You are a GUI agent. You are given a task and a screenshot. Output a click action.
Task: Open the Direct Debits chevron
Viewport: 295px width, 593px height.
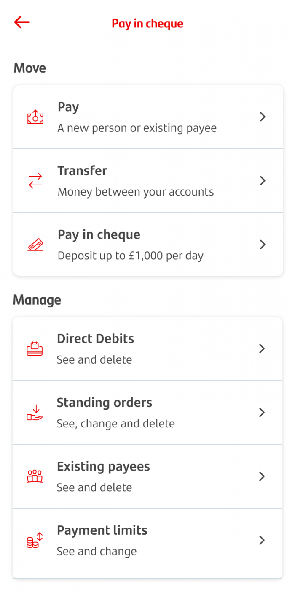(262, 349)
